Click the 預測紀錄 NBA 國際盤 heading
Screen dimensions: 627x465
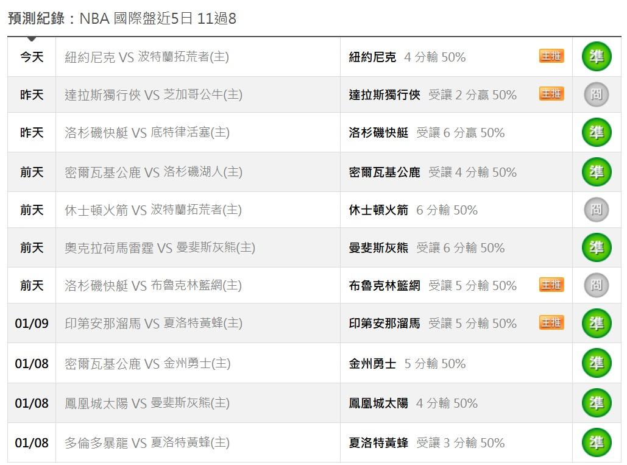[122, 18]
